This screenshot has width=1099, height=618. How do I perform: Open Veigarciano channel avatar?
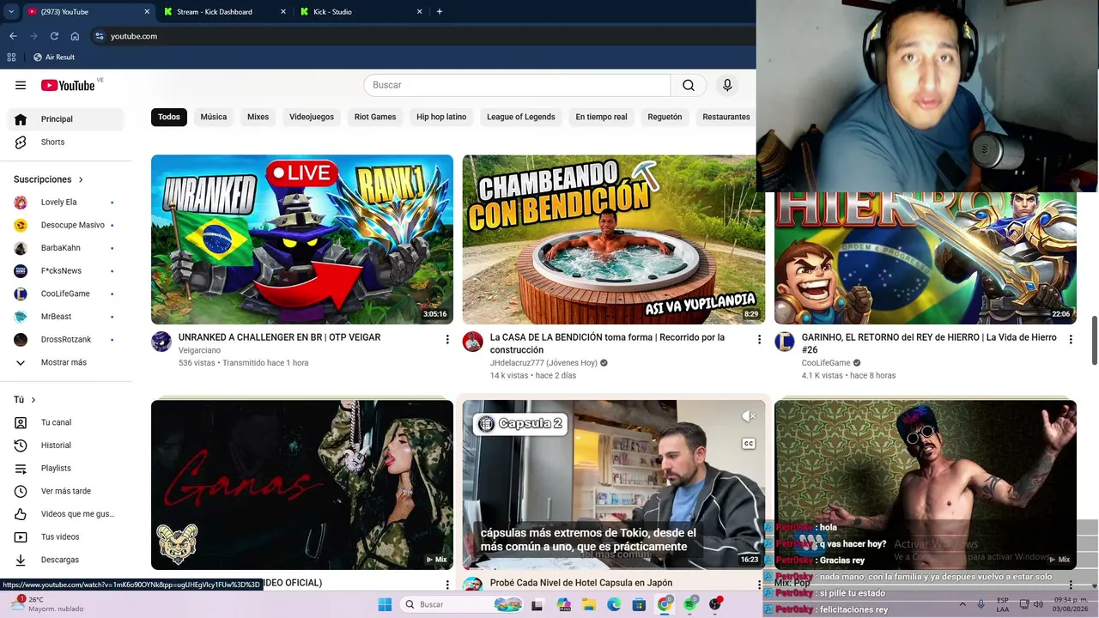click(161, 342)
